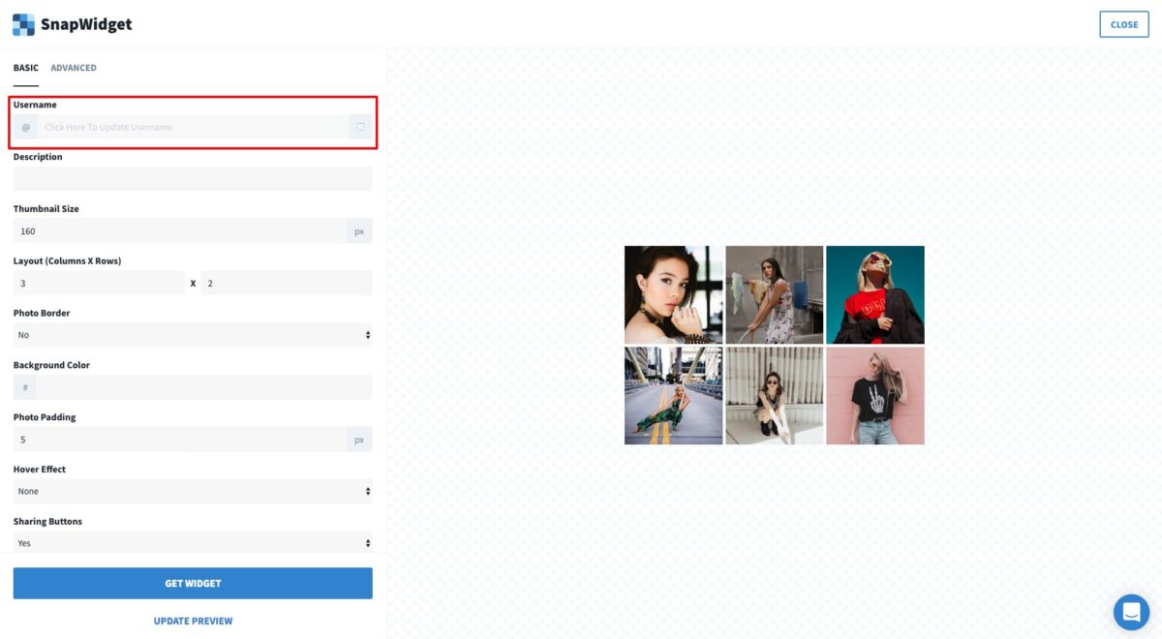
Task: Click the px unit of Photo Padding
Action: [359, 440]
